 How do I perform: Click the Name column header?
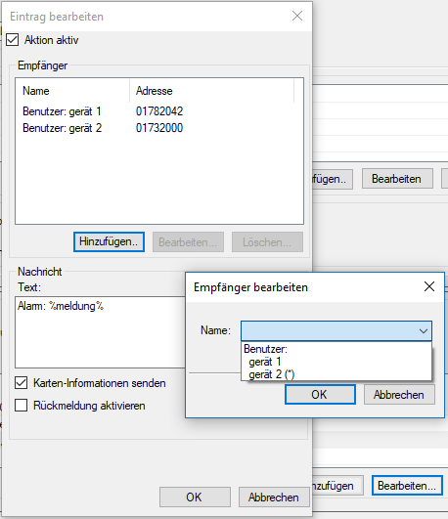tap(72, 91)
